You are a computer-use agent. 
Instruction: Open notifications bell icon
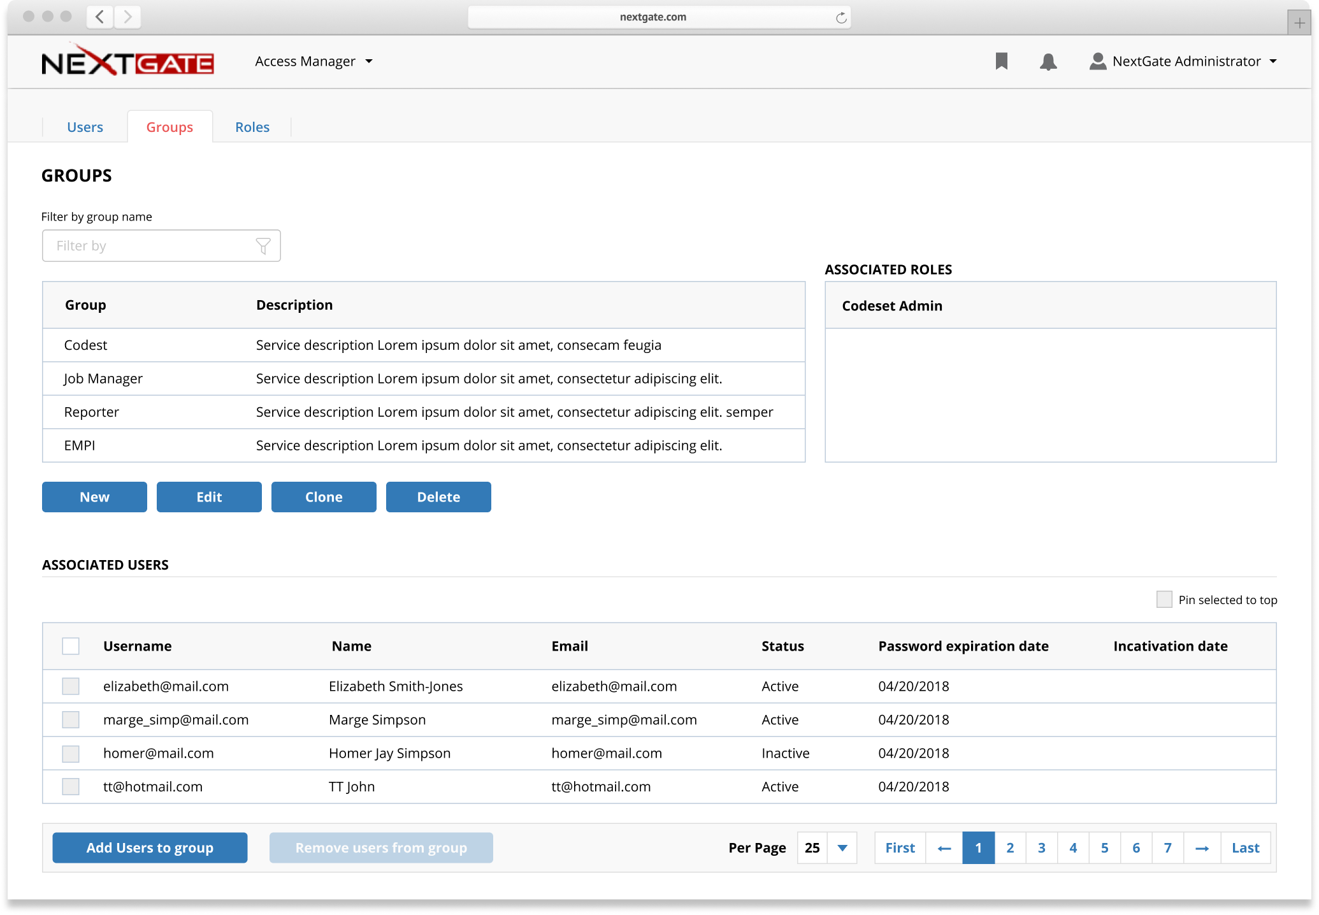[x=1048, y=61]
